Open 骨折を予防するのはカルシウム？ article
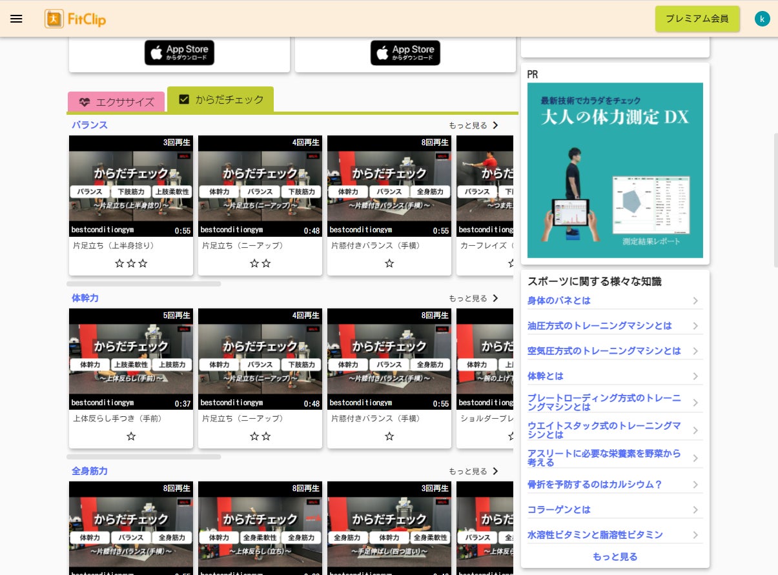The width and height of the screenshot is (778, 575). coord(595,485)
